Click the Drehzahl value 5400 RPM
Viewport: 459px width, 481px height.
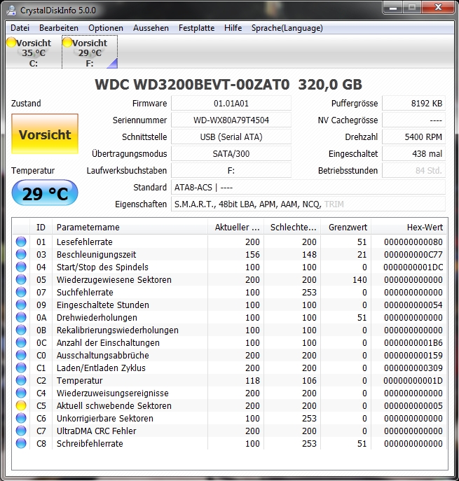click(x=413, y=137)
